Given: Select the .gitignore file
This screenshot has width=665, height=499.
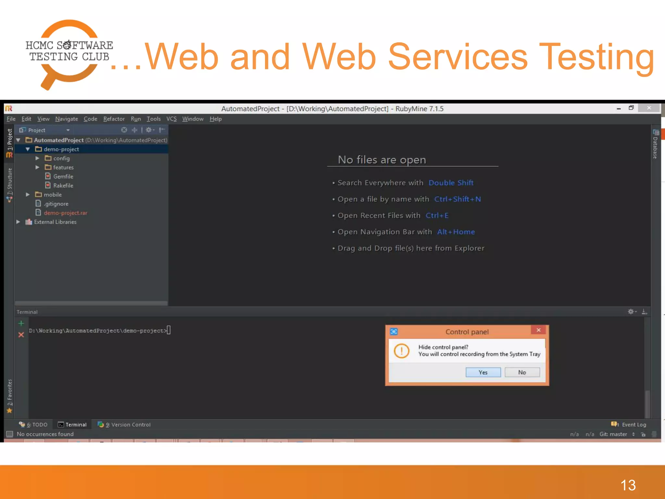Looking at the screenshot, I should (56, 204).
